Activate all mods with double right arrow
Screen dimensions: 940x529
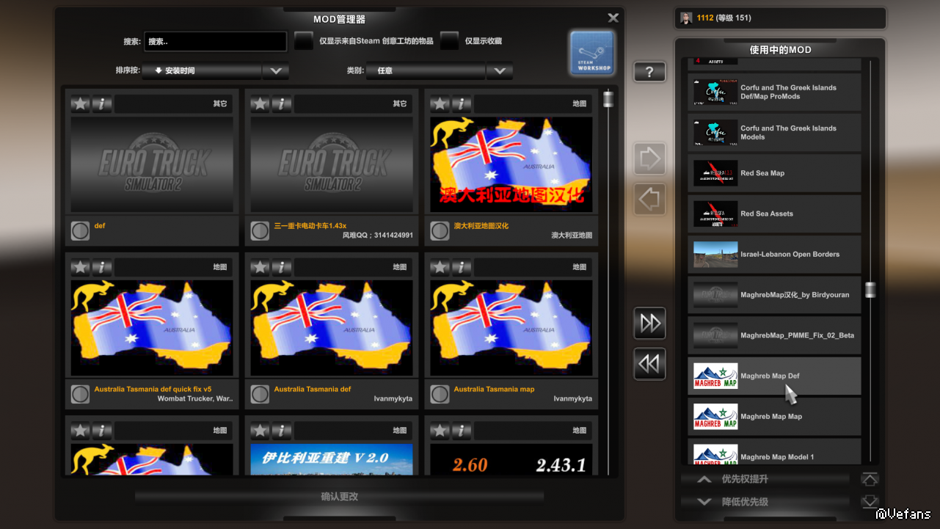(x=649, y=324)
